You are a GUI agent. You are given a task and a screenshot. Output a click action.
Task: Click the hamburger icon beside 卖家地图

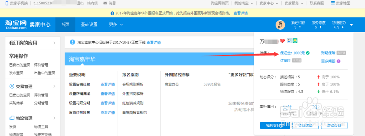[x=333, y=3]
